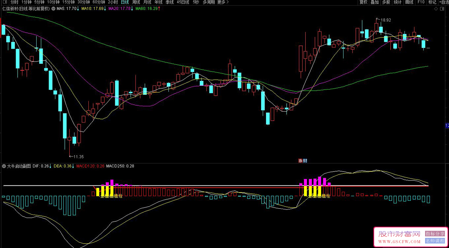
Task: Switch to the 周线 weekly tab
Action: (x=136, y=2)
